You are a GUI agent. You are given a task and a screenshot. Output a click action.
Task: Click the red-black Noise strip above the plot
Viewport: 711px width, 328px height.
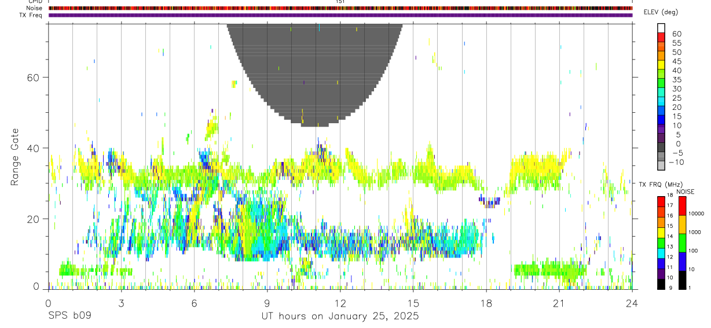click(340, 8)
